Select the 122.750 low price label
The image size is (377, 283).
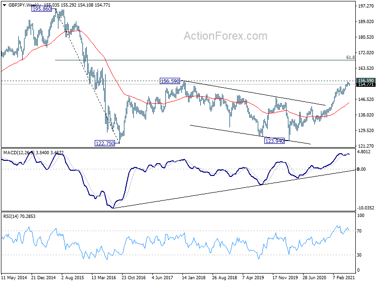(105, 143)
